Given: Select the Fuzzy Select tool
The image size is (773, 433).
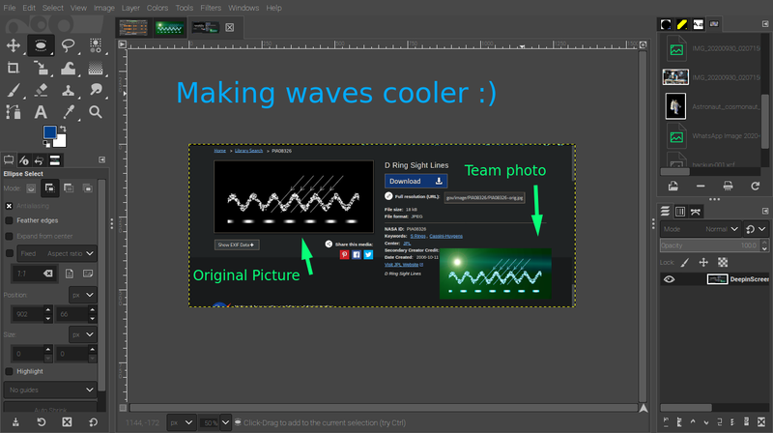Looking at the screenshot, I should coord(96,45).
